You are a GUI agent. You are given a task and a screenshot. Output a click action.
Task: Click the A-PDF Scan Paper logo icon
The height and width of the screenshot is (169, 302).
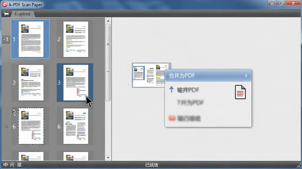pyautogui.click(x=5, y=4)
